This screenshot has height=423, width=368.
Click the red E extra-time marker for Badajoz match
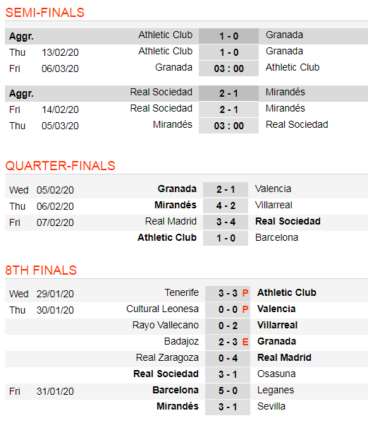245,342
